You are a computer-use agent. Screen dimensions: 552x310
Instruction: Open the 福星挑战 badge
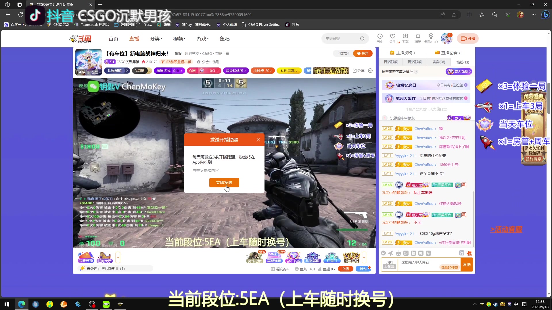click(169, 71)
